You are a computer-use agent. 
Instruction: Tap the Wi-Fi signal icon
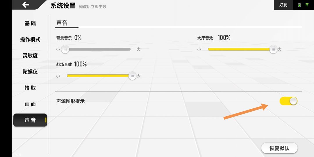click(x=307, y=5)
